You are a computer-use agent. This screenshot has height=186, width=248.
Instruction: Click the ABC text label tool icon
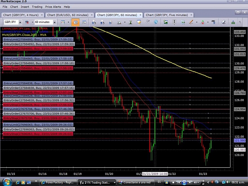click(213, 22)
